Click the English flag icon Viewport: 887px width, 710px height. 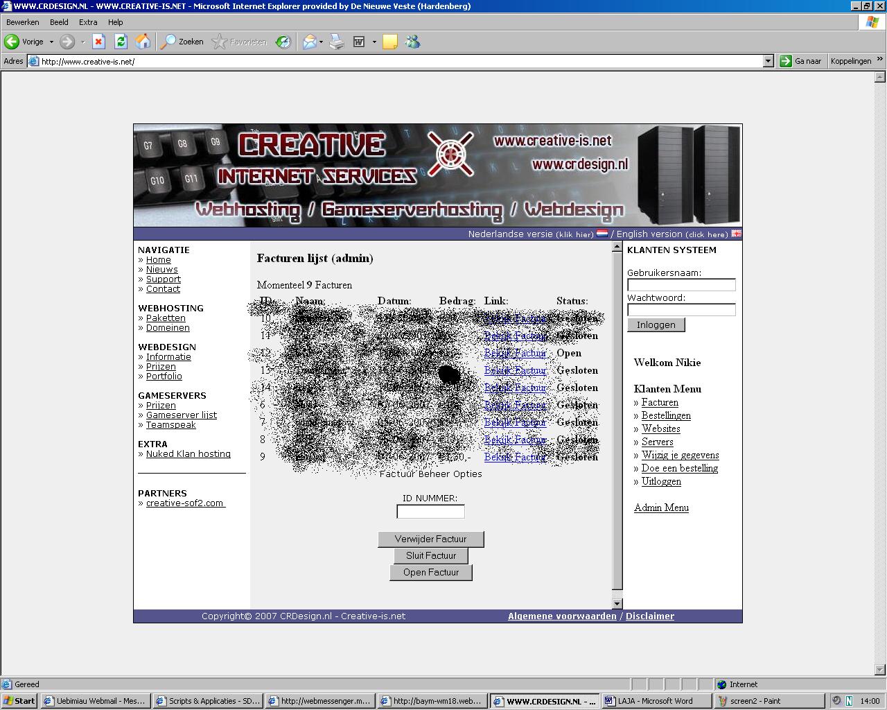click(x=736, y=234)
